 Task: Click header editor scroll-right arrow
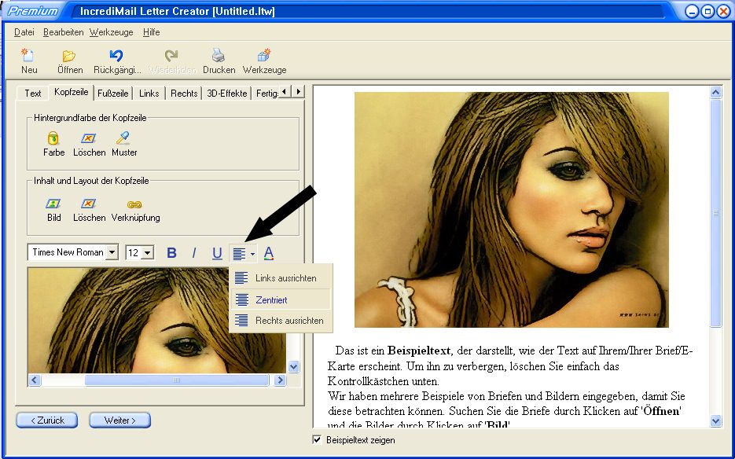[281, 380]
